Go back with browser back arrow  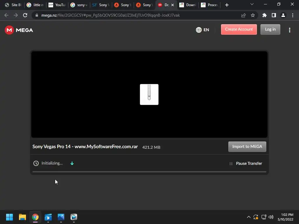coord(6,15)
